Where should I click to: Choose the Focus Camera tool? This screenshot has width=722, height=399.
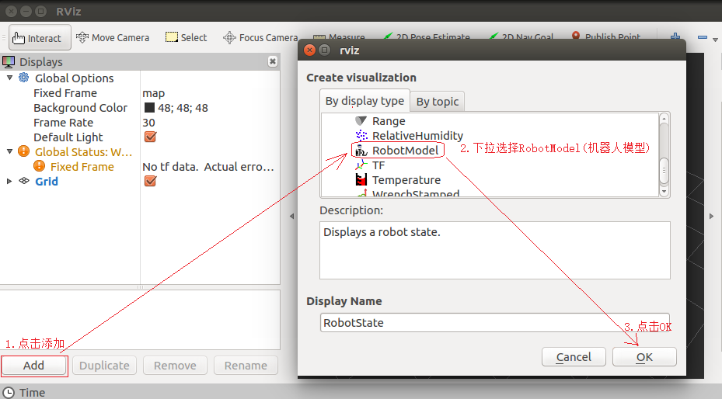tap(260, 37)
